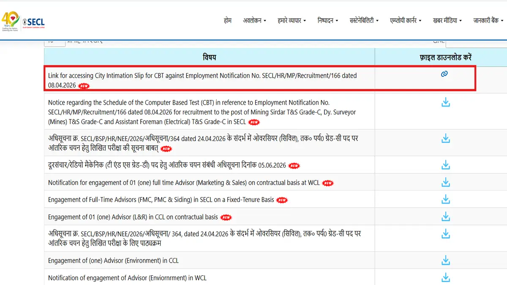The image size is (507, 285).
Task: Select Notification for engagement of Advisor Marketing text
Action: [184, 183]
